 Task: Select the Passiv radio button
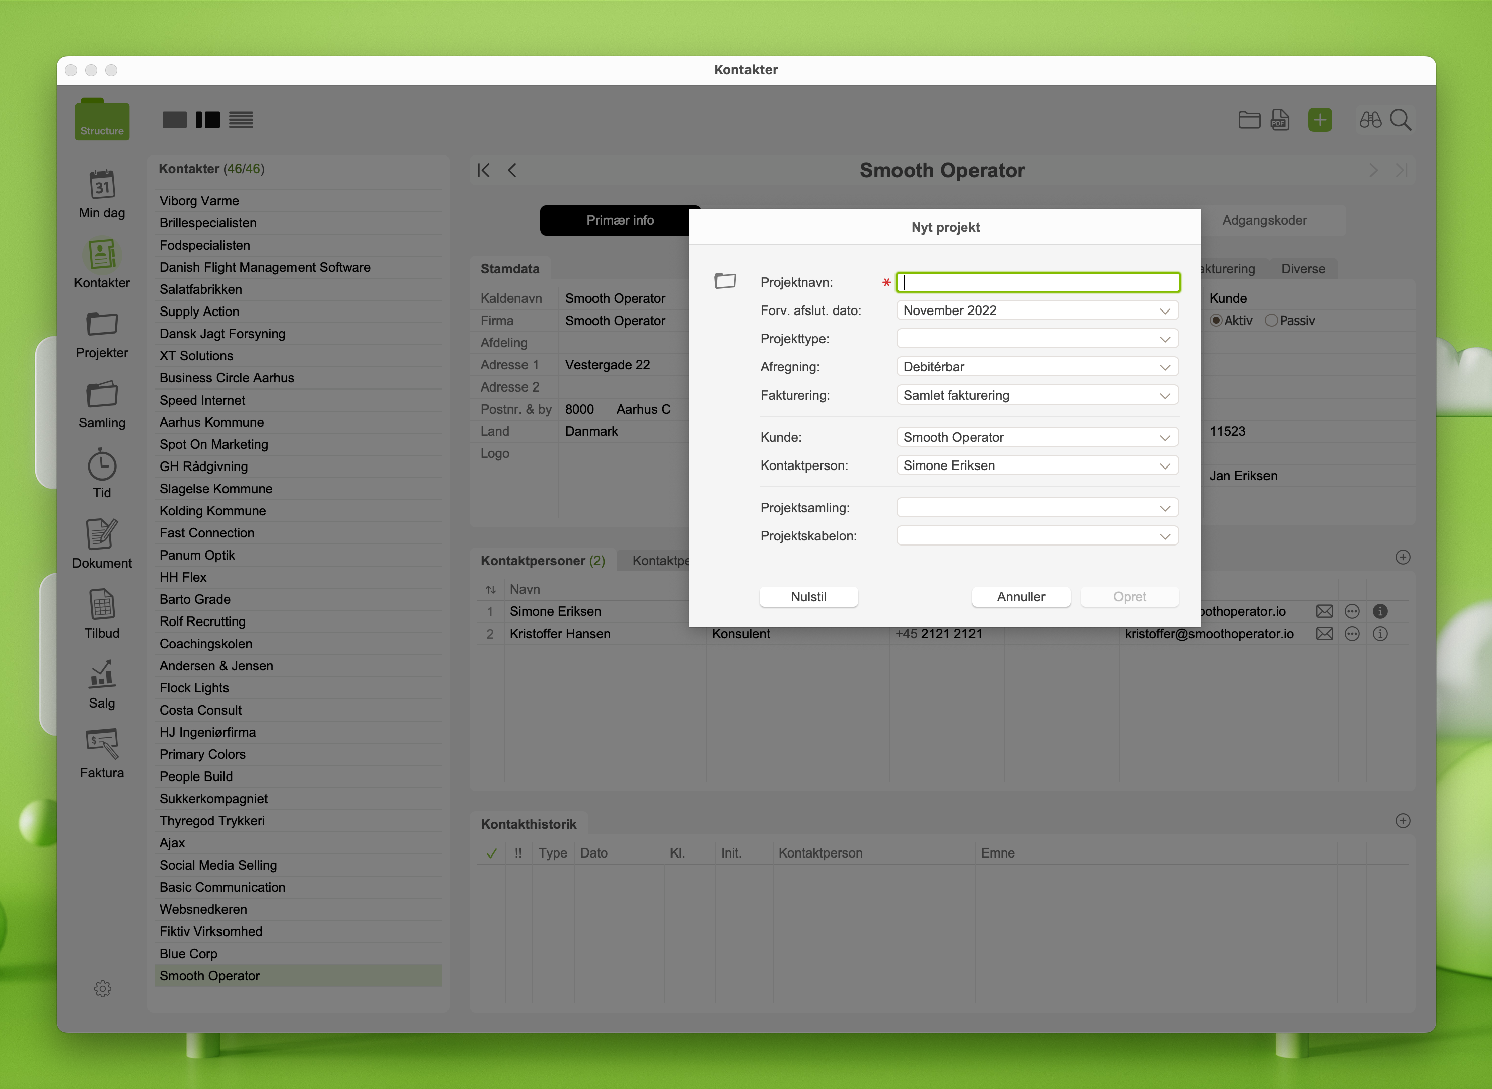tap(1271, 321)
